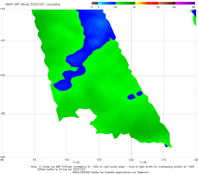Image resolution: width=198 pixels, height=174 pixels.
Task: Click the magenta 64-80 segment of color bar
Action: [x=185, y=3]
